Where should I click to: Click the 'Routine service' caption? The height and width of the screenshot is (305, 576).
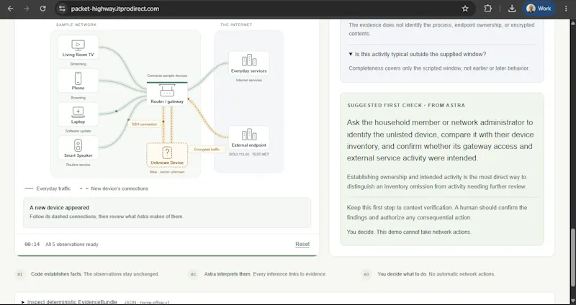click(78, 165)
